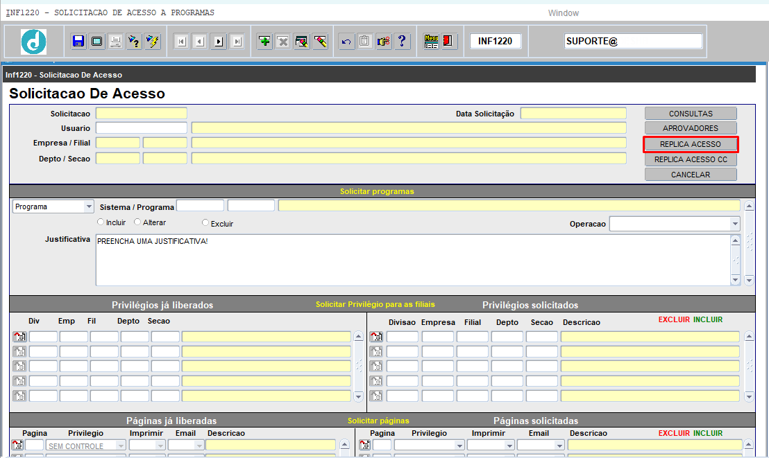Viewport: 769px width, 458px height.
Task: Click the Justificativa scrollbar up arrow
Action: point(735,240)
